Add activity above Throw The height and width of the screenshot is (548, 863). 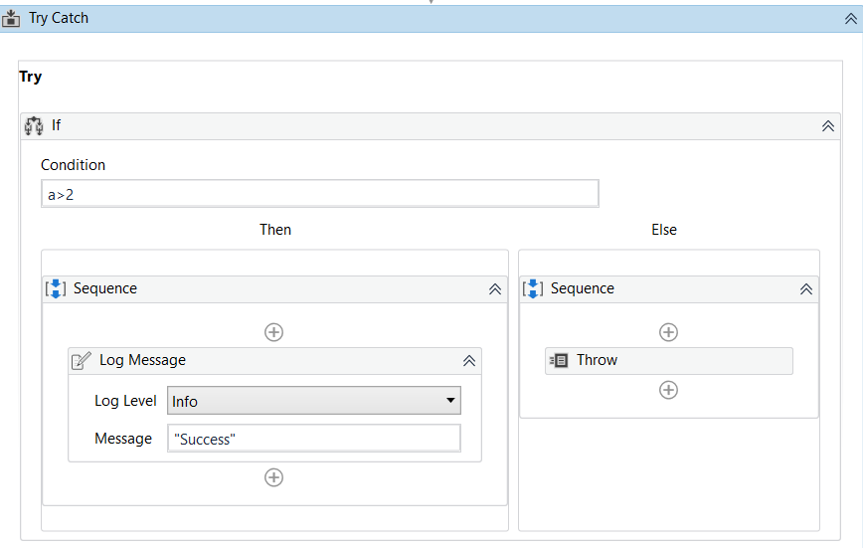[669, 332]
